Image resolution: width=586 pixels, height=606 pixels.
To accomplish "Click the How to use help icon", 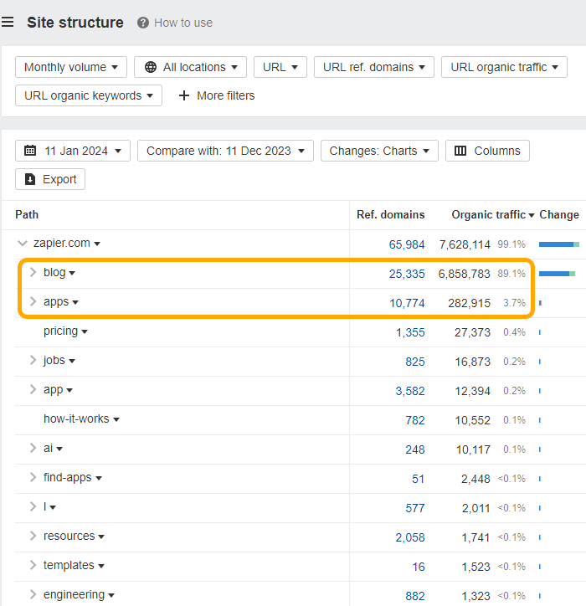I will pos(142,23).
